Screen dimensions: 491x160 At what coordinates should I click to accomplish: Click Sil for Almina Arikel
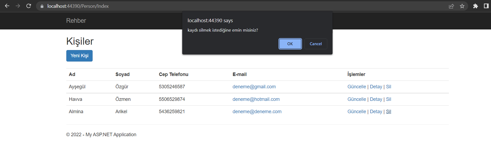tap(388, 112)
